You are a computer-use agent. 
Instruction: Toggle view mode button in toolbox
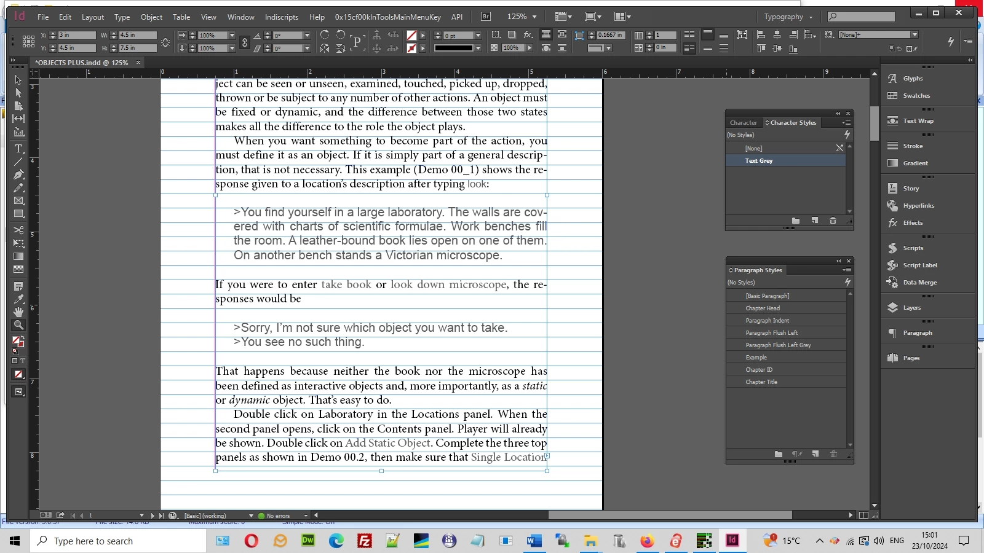click(18, 392)
